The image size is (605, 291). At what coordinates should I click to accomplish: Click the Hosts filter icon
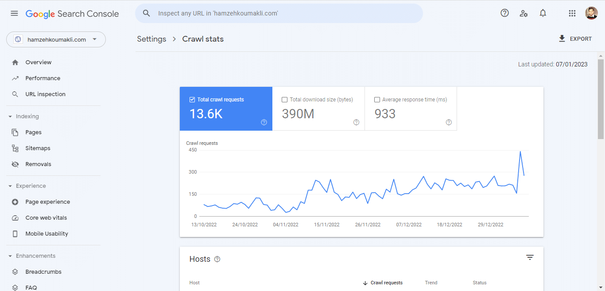tap(530, 257)
